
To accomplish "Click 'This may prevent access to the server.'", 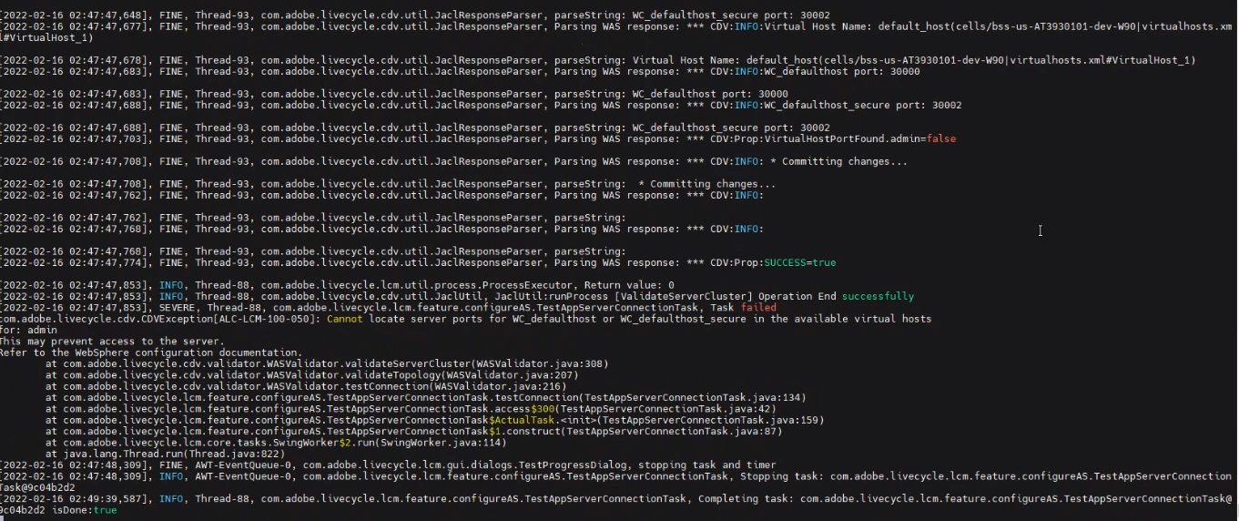I will [x=112, y=341].
